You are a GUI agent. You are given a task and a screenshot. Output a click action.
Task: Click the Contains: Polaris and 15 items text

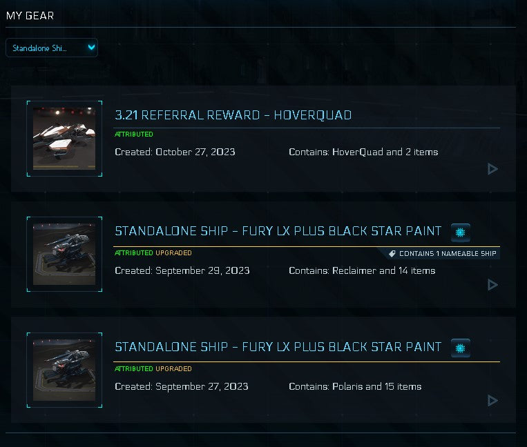355,386
